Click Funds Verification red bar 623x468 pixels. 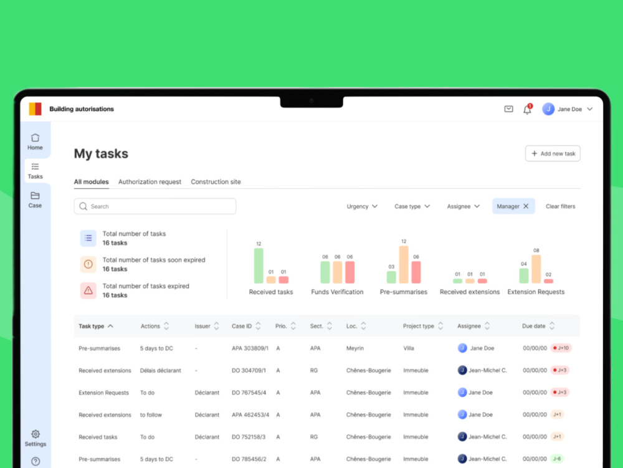350,272
